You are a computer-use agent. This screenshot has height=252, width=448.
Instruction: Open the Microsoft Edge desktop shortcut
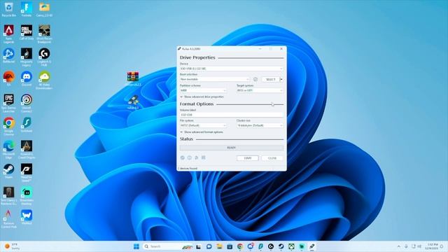pos(8,149)
